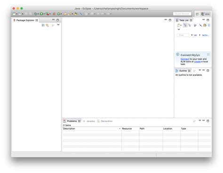The width and height of the screenshot is (223, 173).
Task: Click the blue pen toolbar icon
Action: click(x=81, y=14)
